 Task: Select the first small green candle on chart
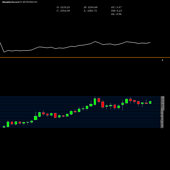pyautogui.click(x=4, y=126)
